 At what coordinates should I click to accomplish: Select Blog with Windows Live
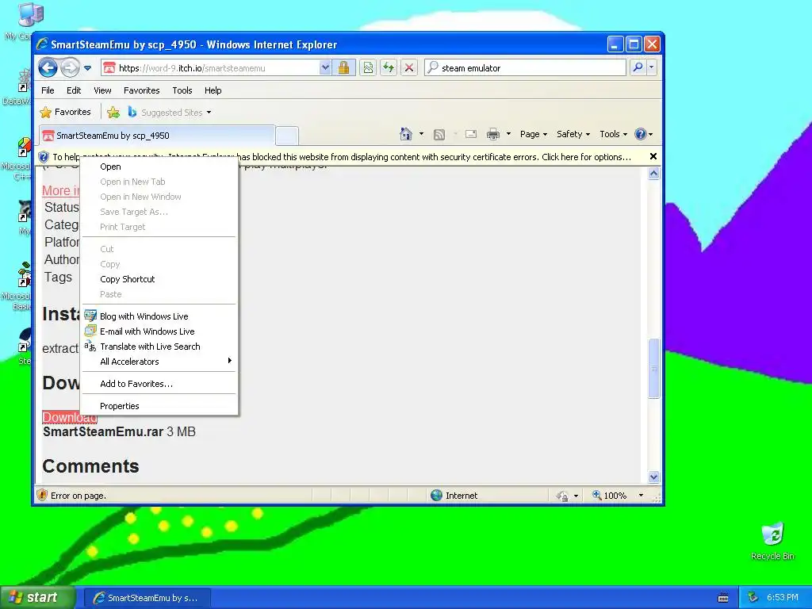[159, 316]
